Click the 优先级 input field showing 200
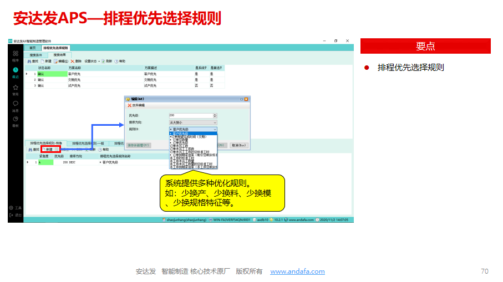This screenshot has height=282, width=503. tap(191, 115)
